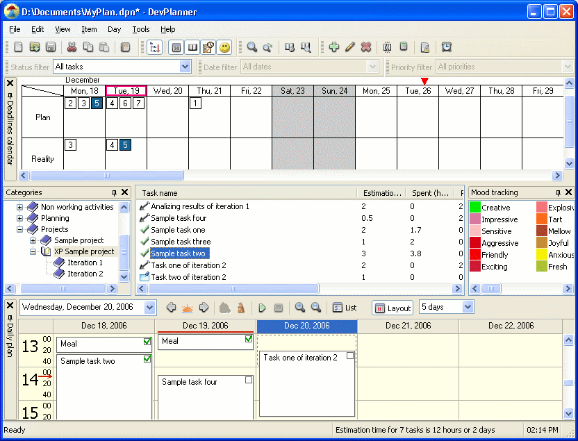578x441 pixels.
Task: Toggle the mood tracking smiley icon
Action: (224, 47)
